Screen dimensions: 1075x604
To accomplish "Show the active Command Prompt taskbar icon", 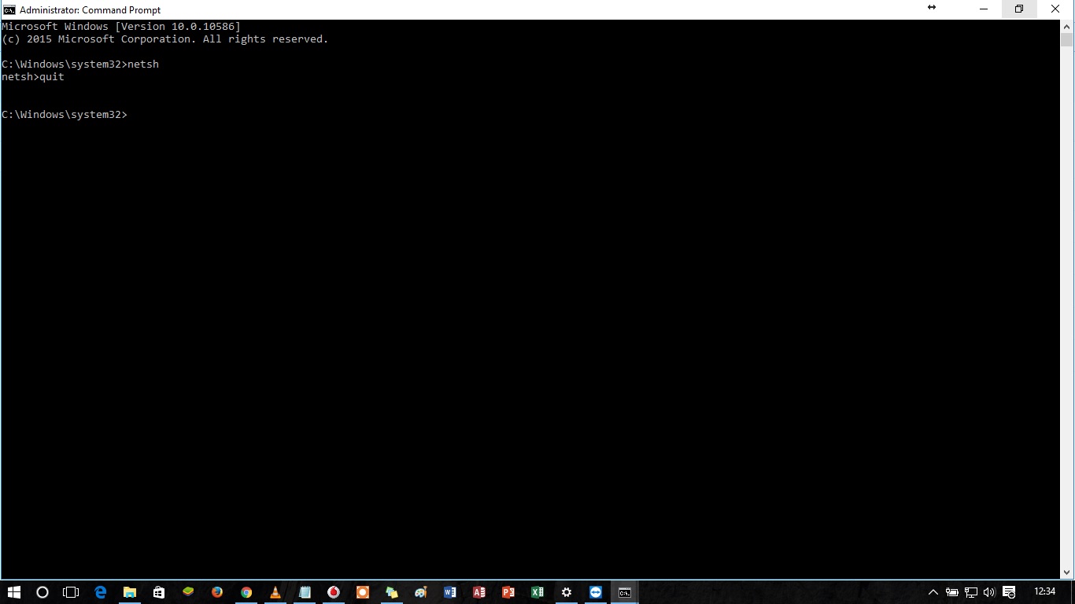I will (x=624, y=592).
